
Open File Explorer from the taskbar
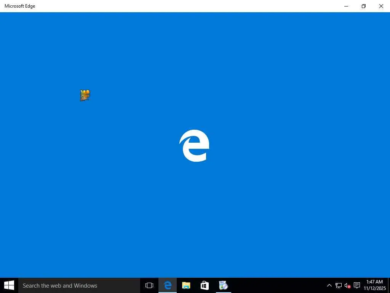[186, 285]
